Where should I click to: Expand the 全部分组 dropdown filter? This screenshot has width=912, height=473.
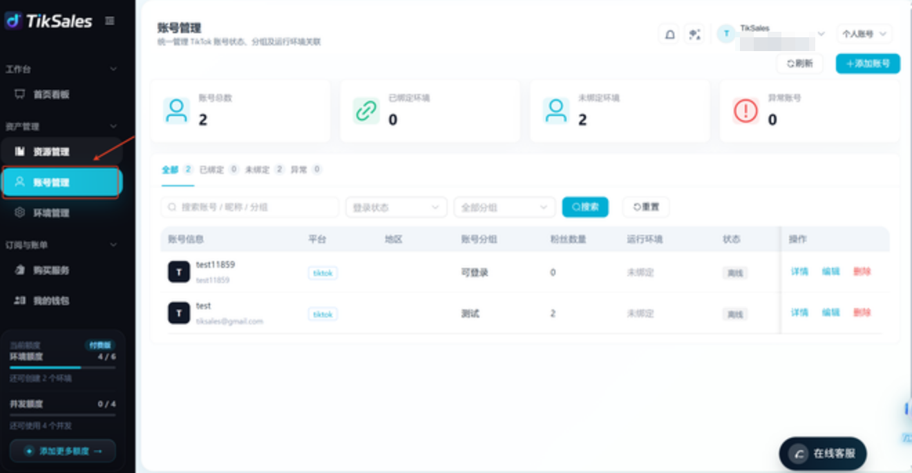pyautogui.click(x=504, y=207)
